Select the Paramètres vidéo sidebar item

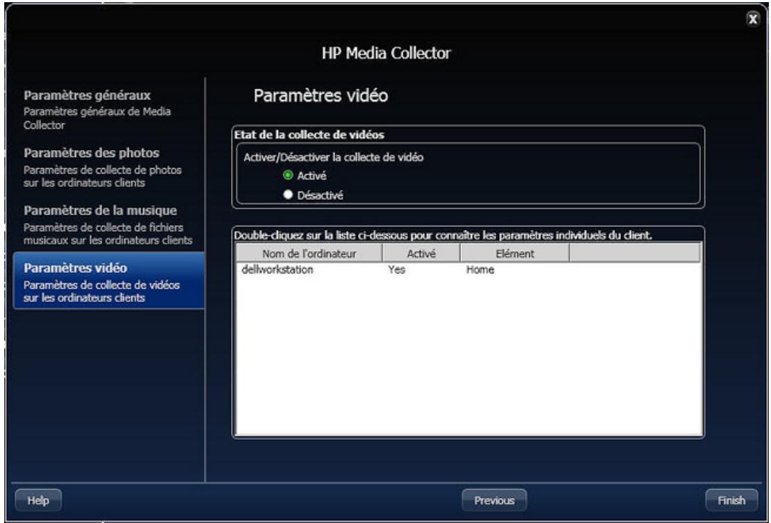[x=108, y=281]
